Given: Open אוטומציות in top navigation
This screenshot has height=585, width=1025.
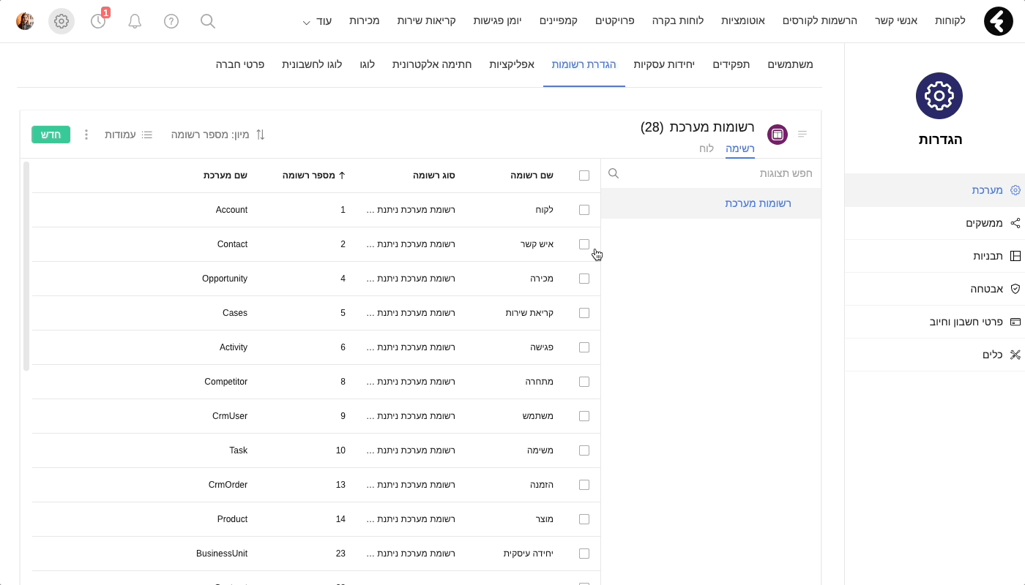Looking at the screenshot, I should point(743,21).
